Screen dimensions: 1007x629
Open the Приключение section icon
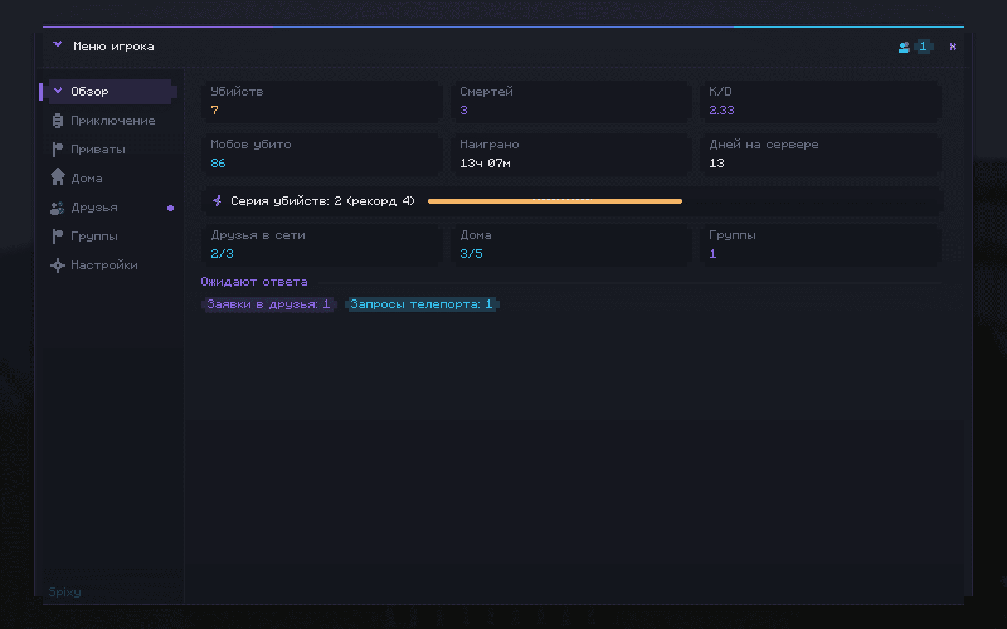pos(58,120)
